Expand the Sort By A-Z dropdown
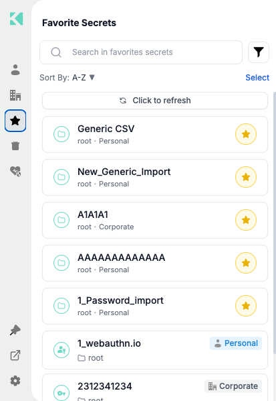 pyautogui.click(x=67, y=77)
